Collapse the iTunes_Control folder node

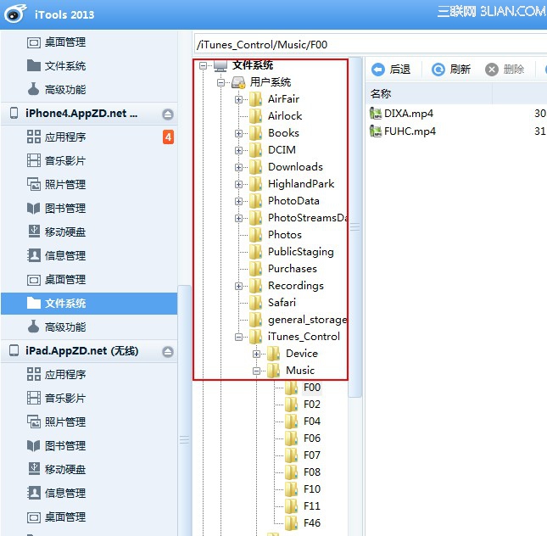tap(238, 337)
